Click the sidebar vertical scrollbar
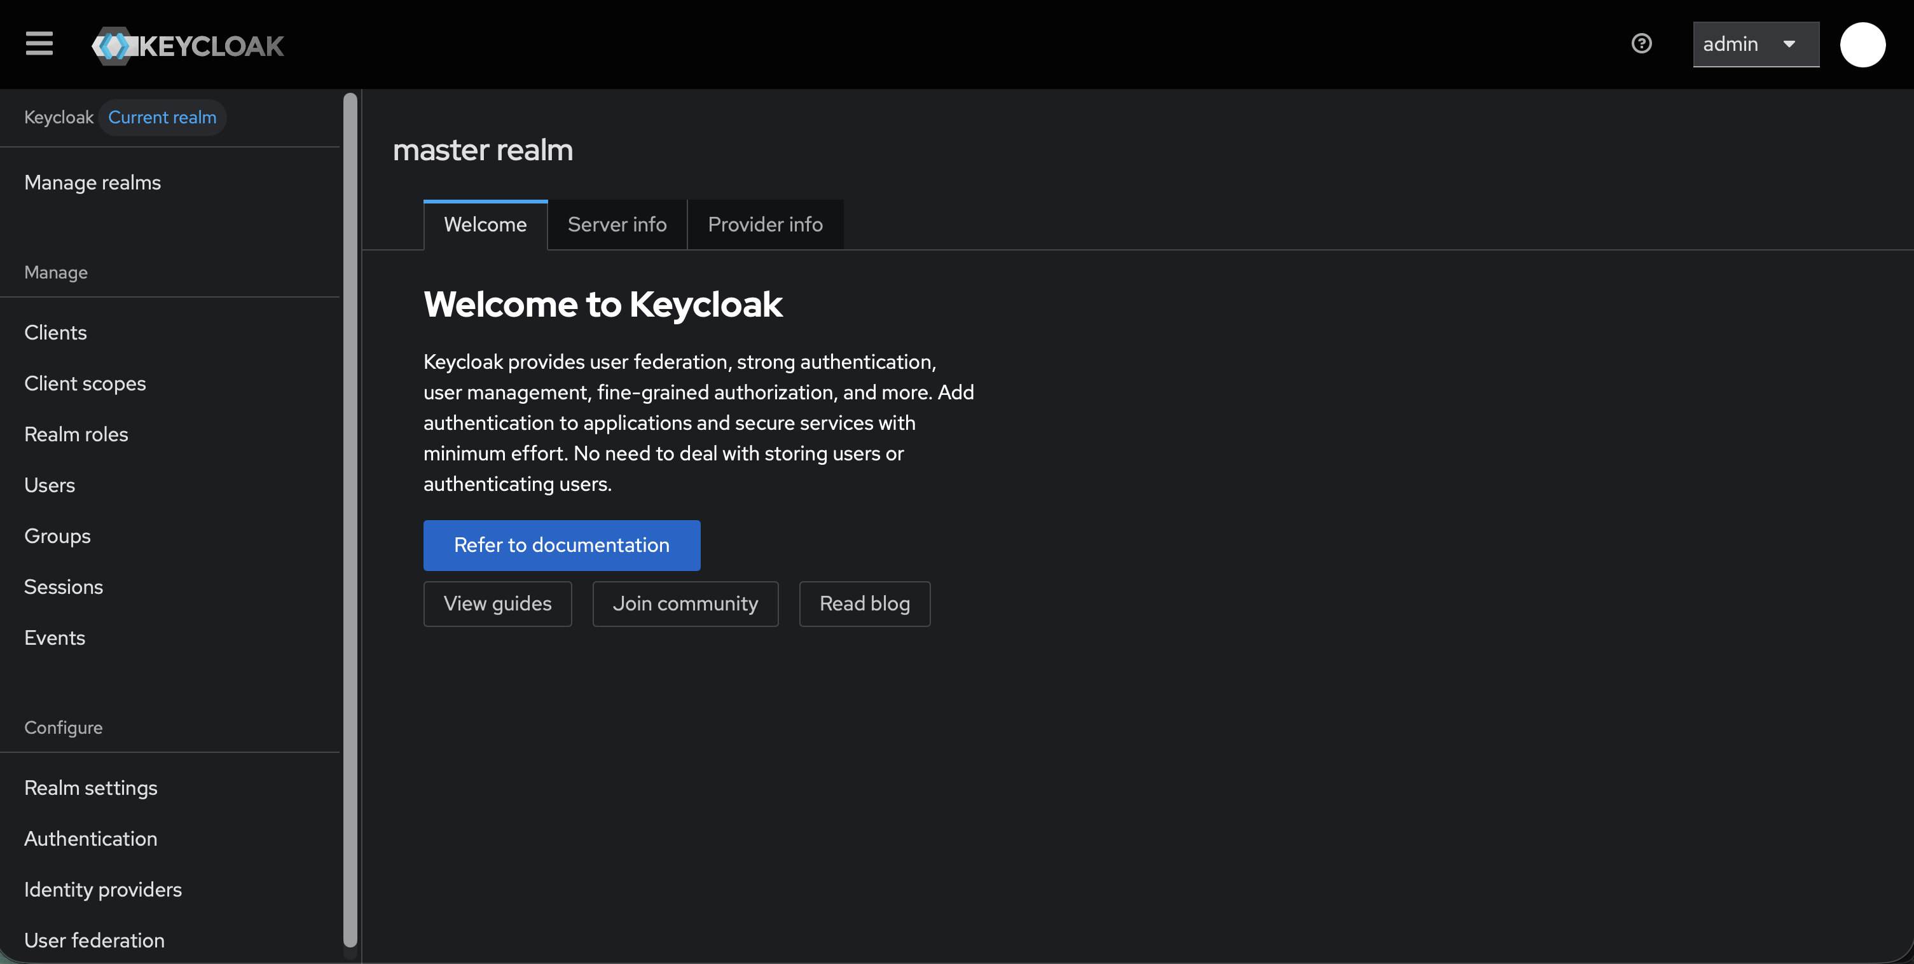This screenshot has height=964, width=1914. click(x=350, y=520)
